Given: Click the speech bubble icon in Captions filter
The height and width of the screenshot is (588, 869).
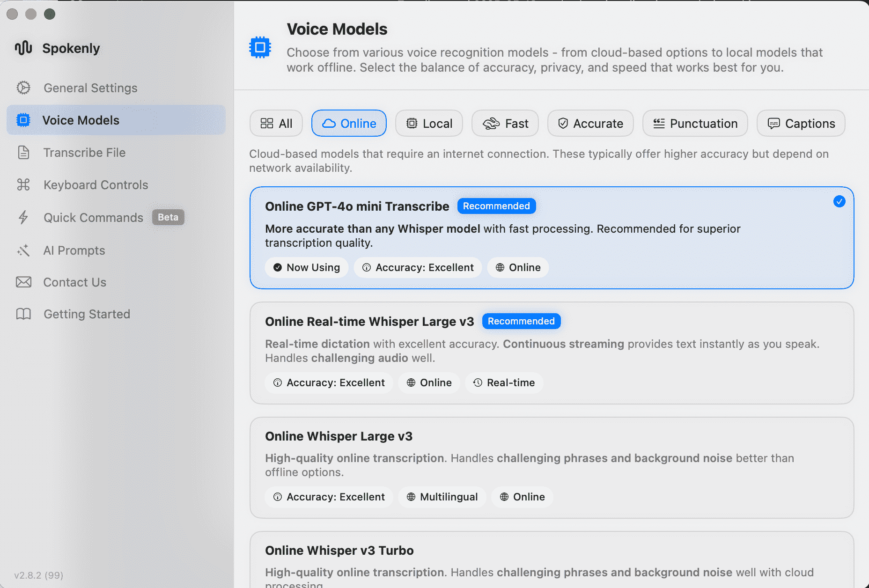Looking at the screenshot, I should pos(774,124).
